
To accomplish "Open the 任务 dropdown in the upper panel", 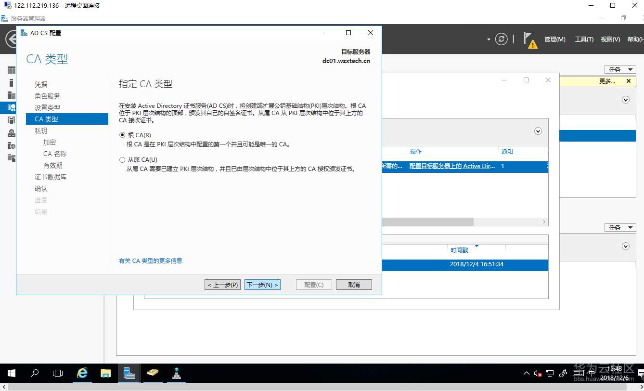I will [620, 69].
